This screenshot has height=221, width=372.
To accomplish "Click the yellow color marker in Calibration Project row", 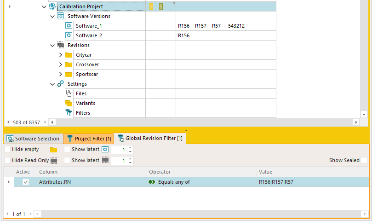I will point(151,6).
